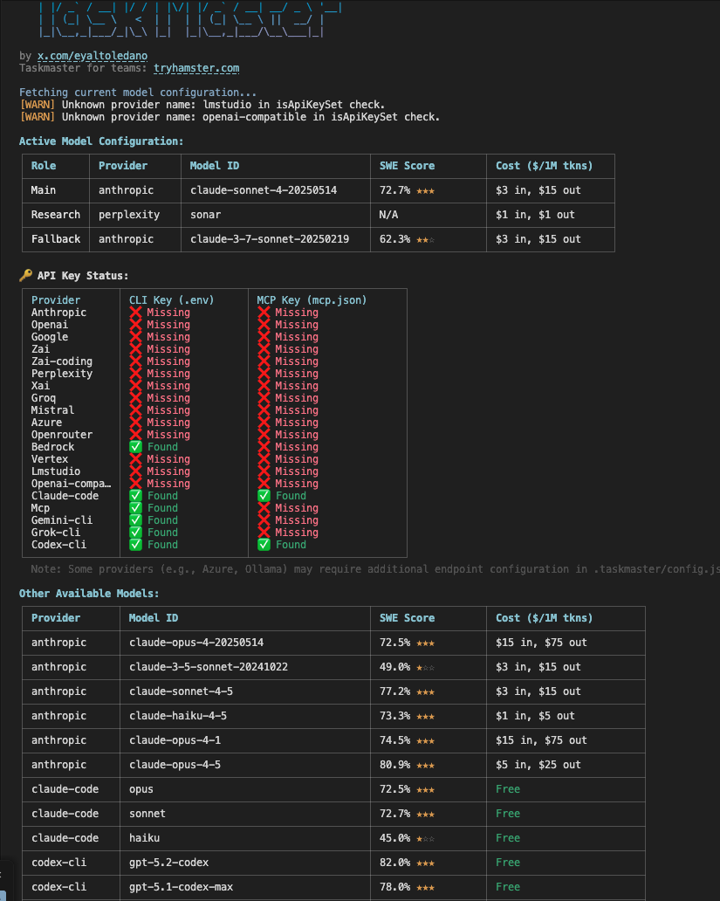
Task: Click the red X in Mistral's MCP Key column
Action: (264, 410)
